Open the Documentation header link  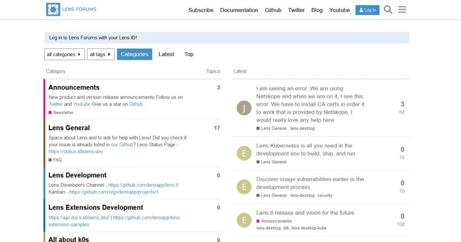239,10
